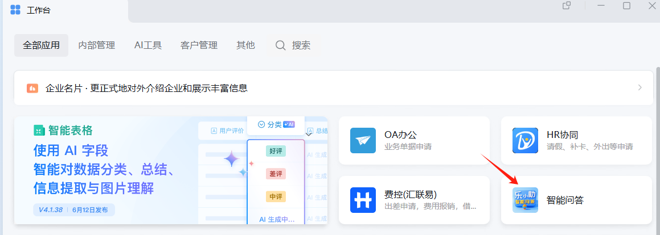Focus the 搜索 search field
The height and width of the screenshot is (235, 660).
click(x=294, y=45)
